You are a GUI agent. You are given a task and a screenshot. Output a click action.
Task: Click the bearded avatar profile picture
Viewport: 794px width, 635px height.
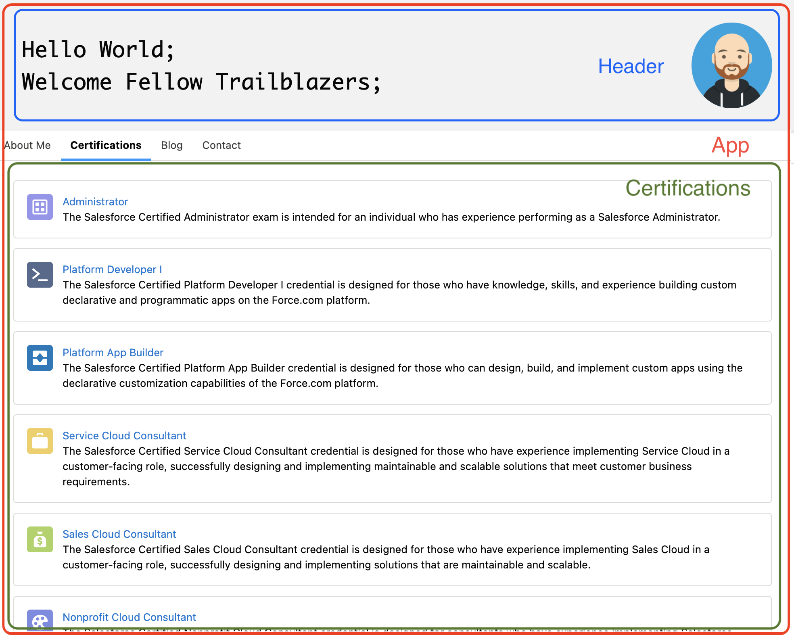(x=731, y=65)
